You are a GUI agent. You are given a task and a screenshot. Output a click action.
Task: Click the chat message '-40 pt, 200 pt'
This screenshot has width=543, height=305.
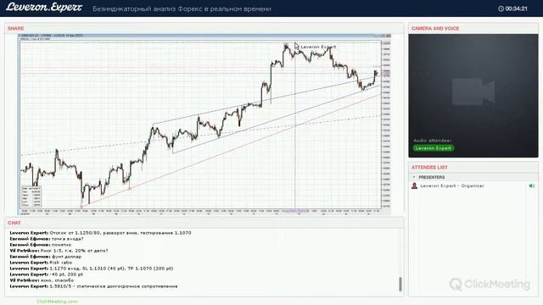pyautogui.click(x=47, y=274)
